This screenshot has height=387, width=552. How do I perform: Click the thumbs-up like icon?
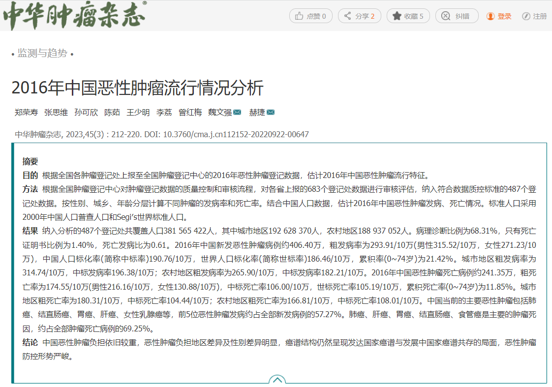[299, 16]
